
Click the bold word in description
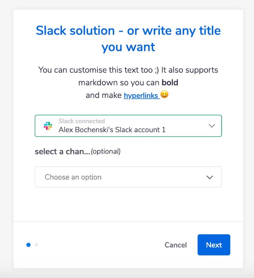170,83
